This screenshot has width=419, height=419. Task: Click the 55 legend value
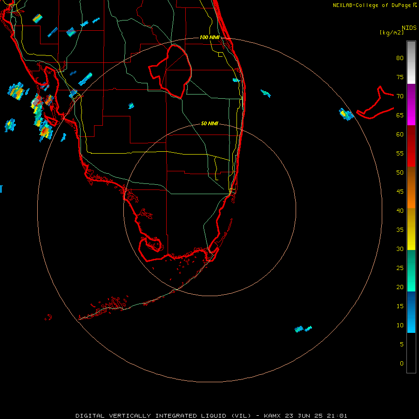[400, 153]
